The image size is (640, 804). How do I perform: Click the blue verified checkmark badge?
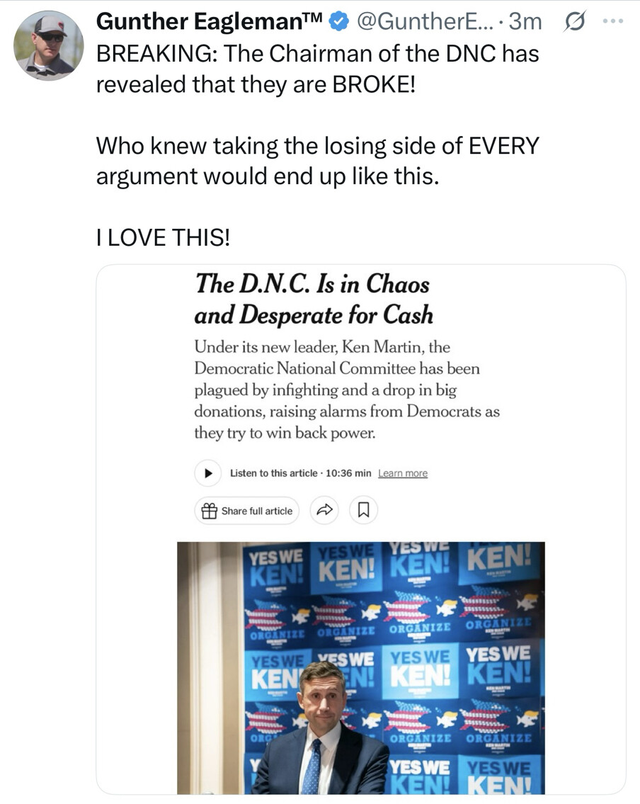339,23
